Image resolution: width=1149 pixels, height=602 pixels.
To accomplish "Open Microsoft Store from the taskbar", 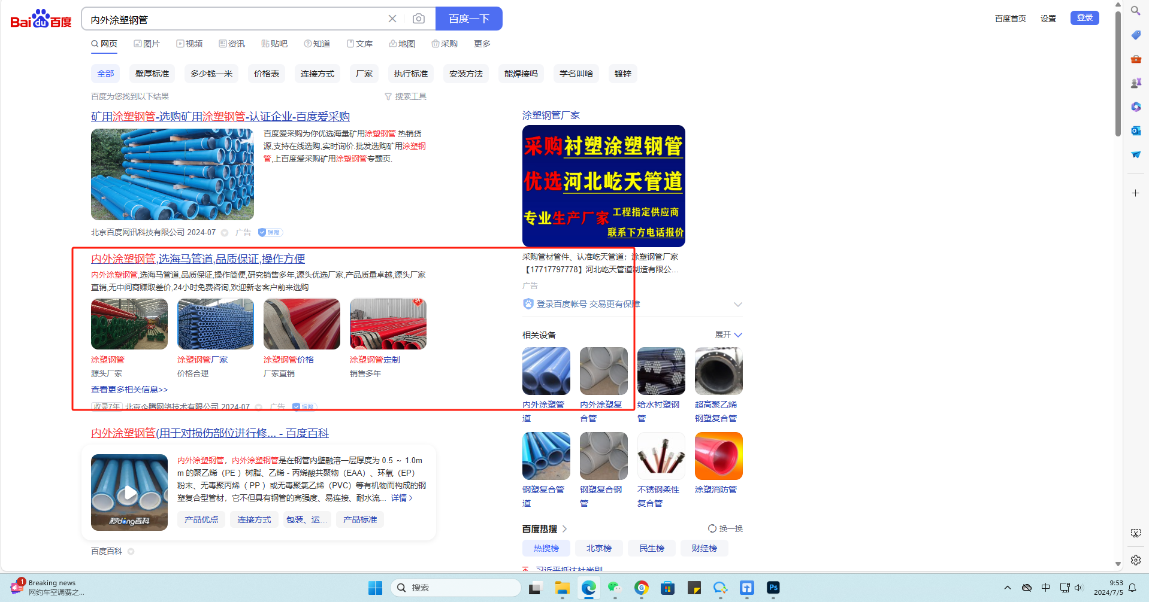I will pyautogui.click(x=667, y=588).
